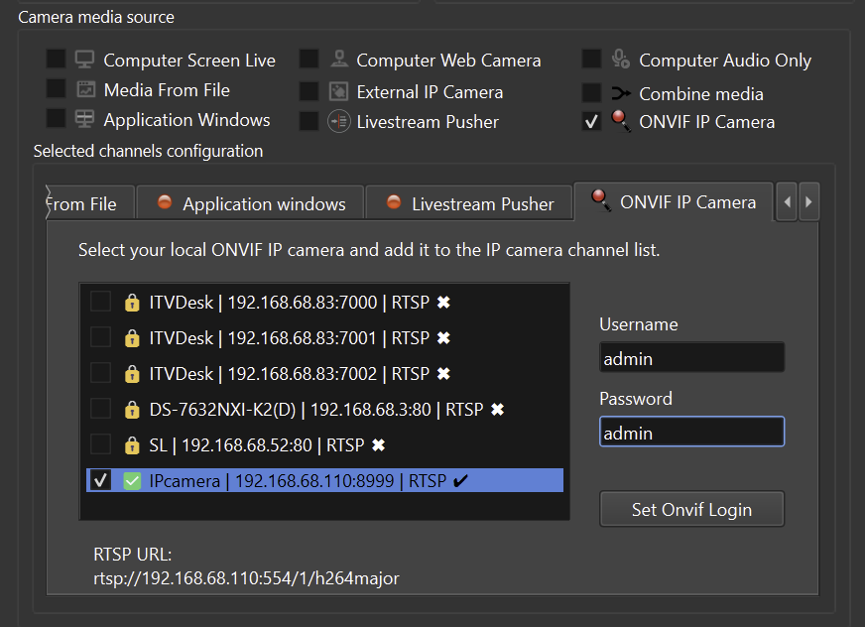This screenshot has width=865, height=627.
Task: Click the Livestream Pusher source icon
Action: (338, 121)
